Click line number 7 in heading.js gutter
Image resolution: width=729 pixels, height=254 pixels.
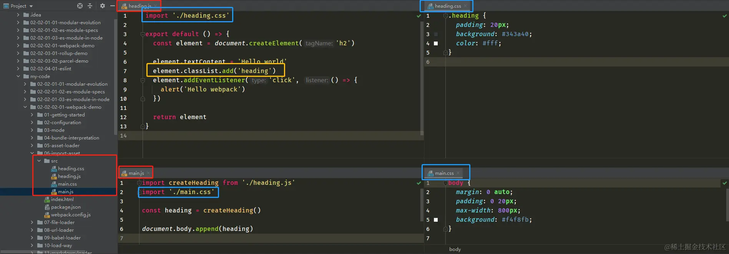point(125,71)
